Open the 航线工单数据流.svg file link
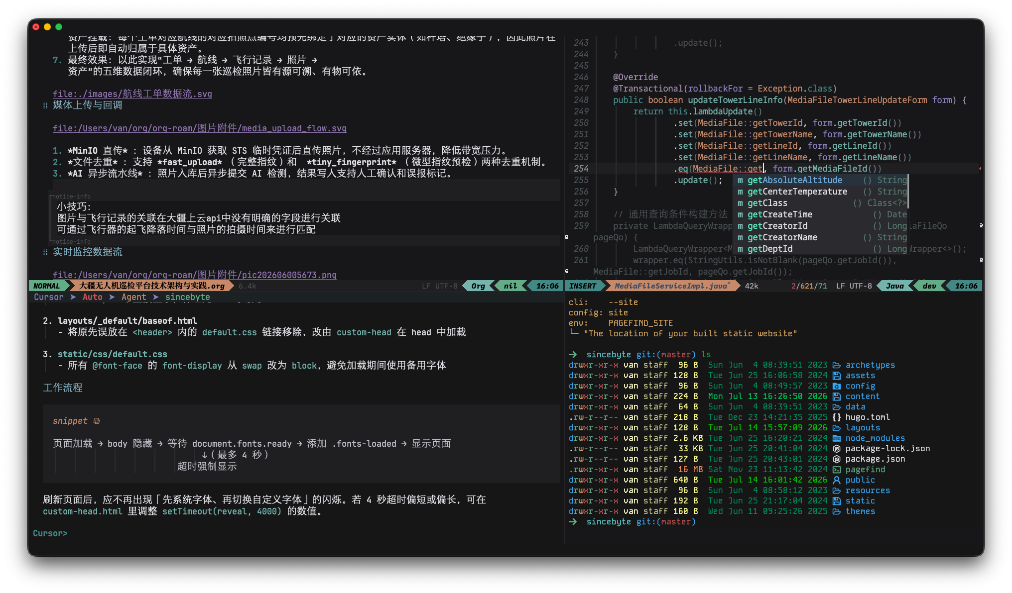The image size is (1012, 593). tap(132, 94)
